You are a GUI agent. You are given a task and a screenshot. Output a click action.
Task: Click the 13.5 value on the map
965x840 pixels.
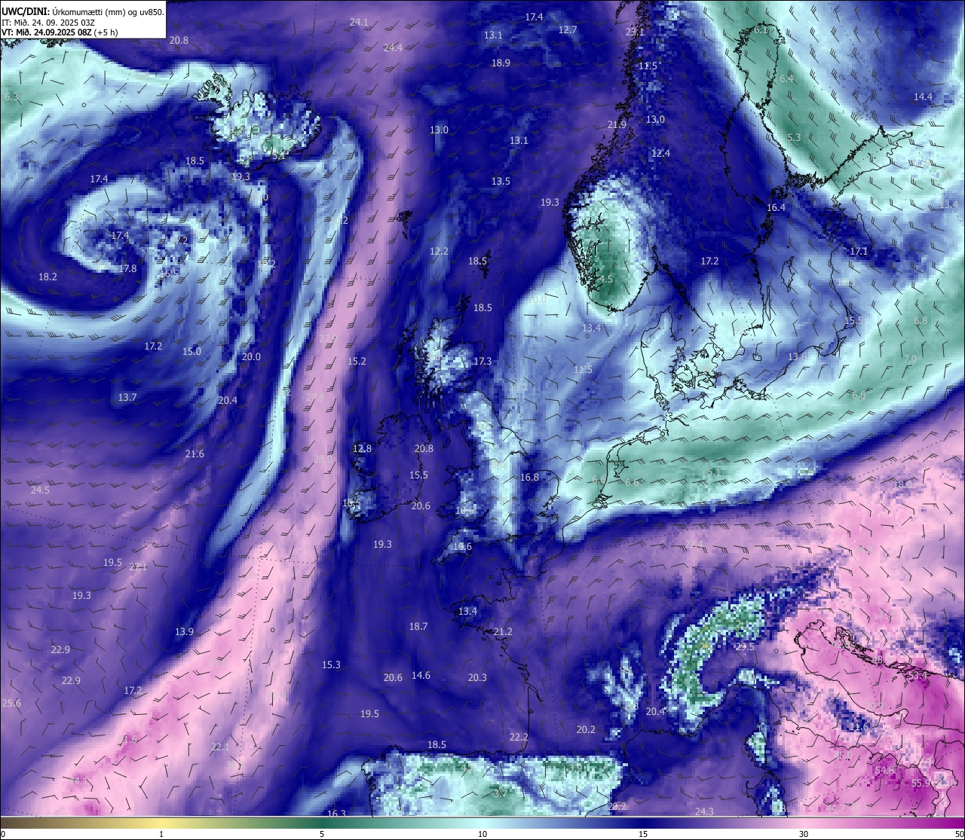(x=501, y=182)
